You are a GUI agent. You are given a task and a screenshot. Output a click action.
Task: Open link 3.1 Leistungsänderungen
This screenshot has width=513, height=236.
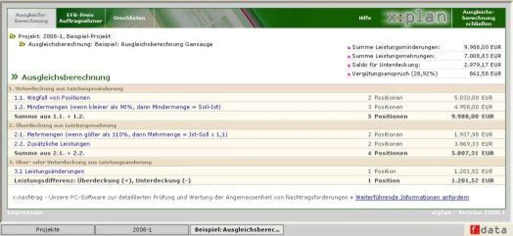point(49,171)
